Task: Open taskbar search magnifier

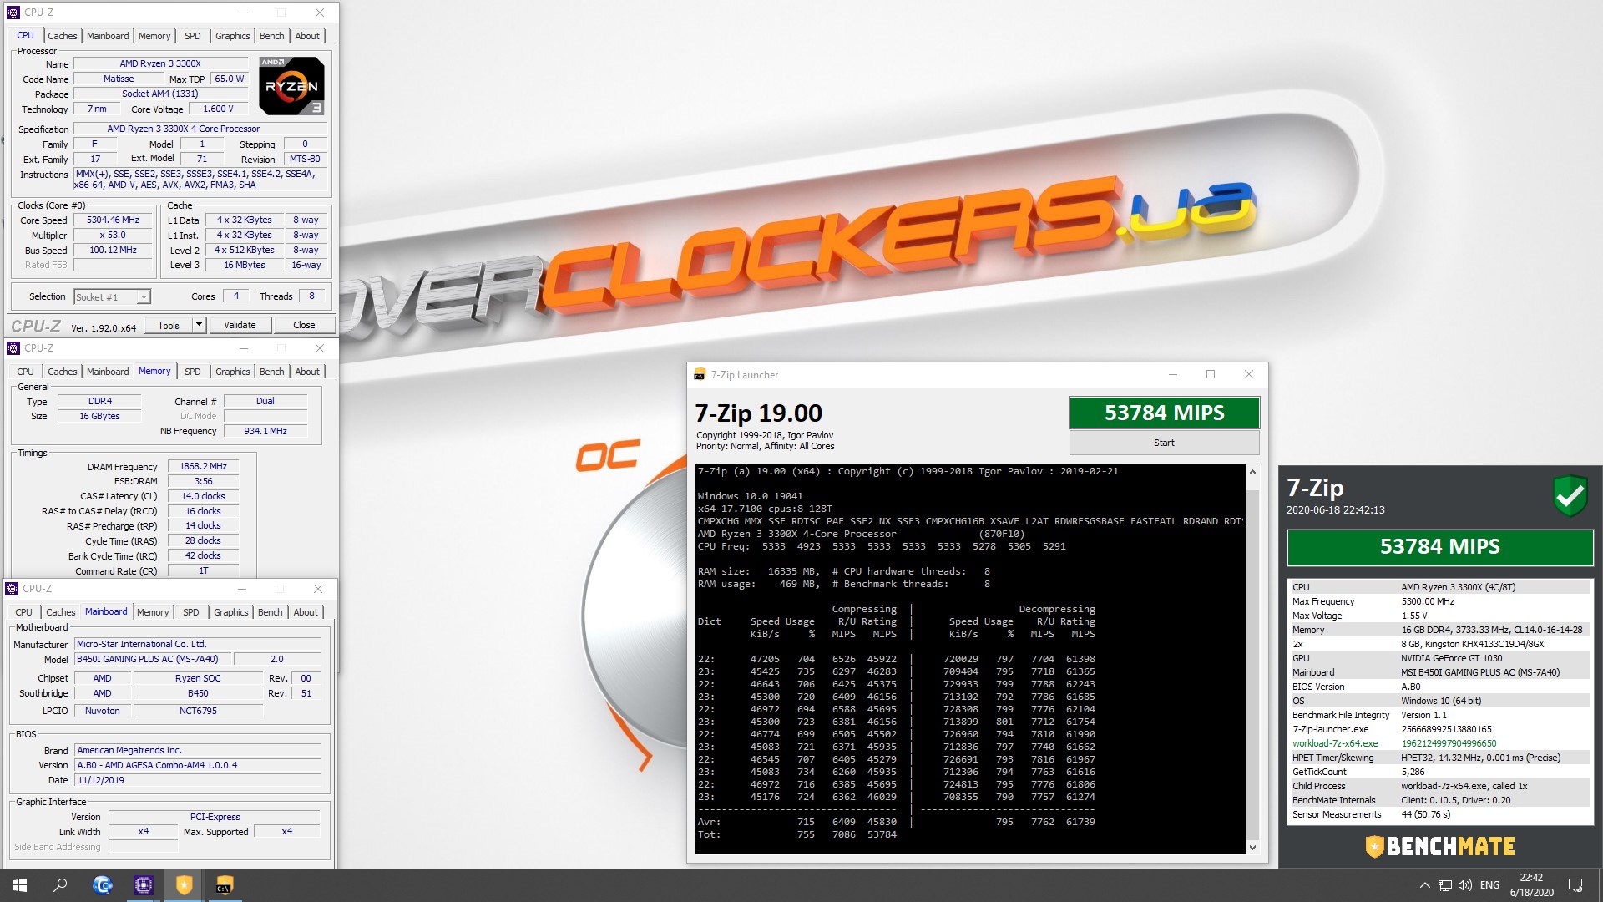Action: point(60,885)
